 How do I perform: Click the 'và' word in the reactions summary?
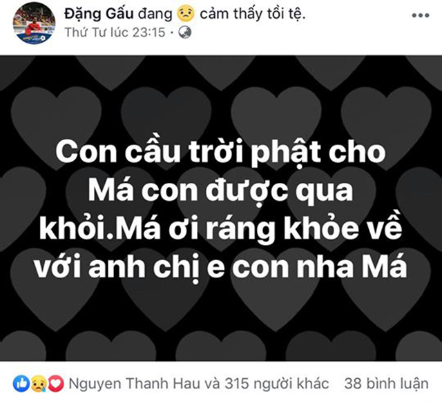click(x=212, y=384)
